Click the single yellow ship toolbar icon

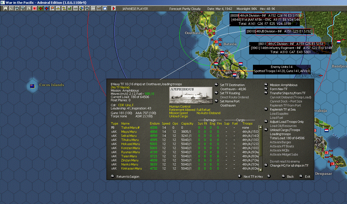pos(58,8)
